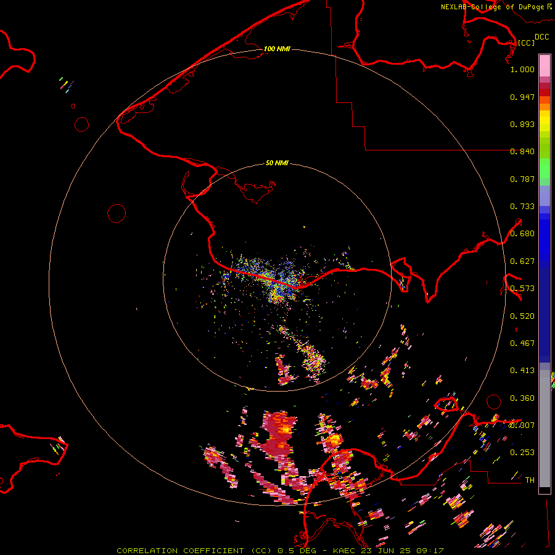The image size is (555, 555).
Task: Click the 0.733 color scale value
Action: [522, 207]
